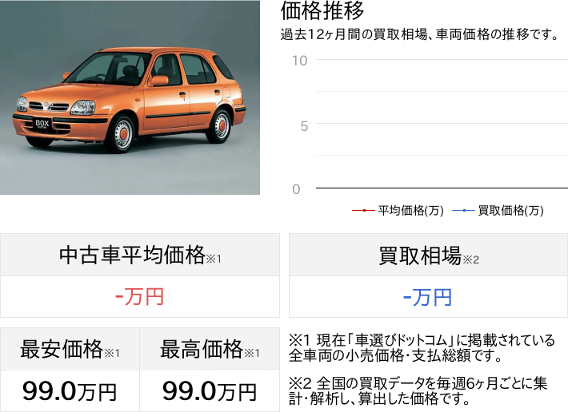
Task: Click the highest price 99.0万円 value
Action: pos(210,391)
